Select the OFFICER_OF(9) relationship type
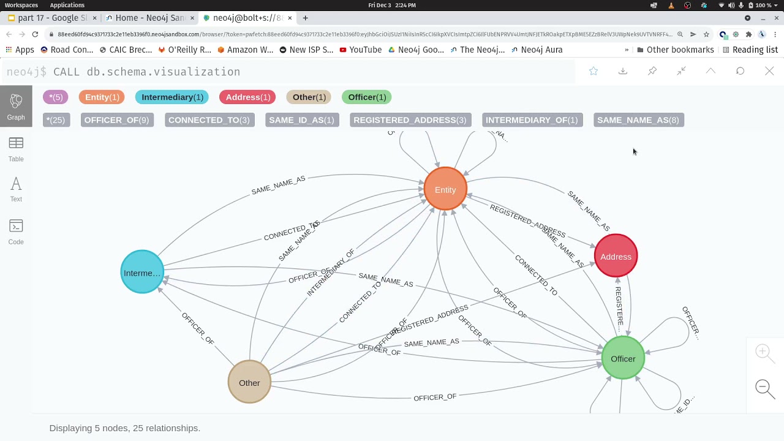The width and height of the screenshot is (784, 441). coord(116,120)
